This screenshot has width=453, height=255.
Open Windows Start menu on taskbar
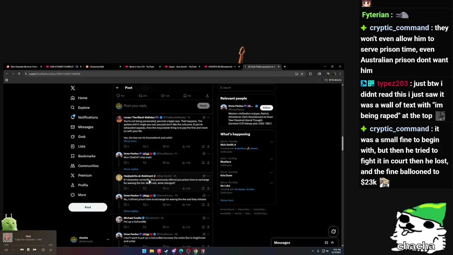coord(144,251)
